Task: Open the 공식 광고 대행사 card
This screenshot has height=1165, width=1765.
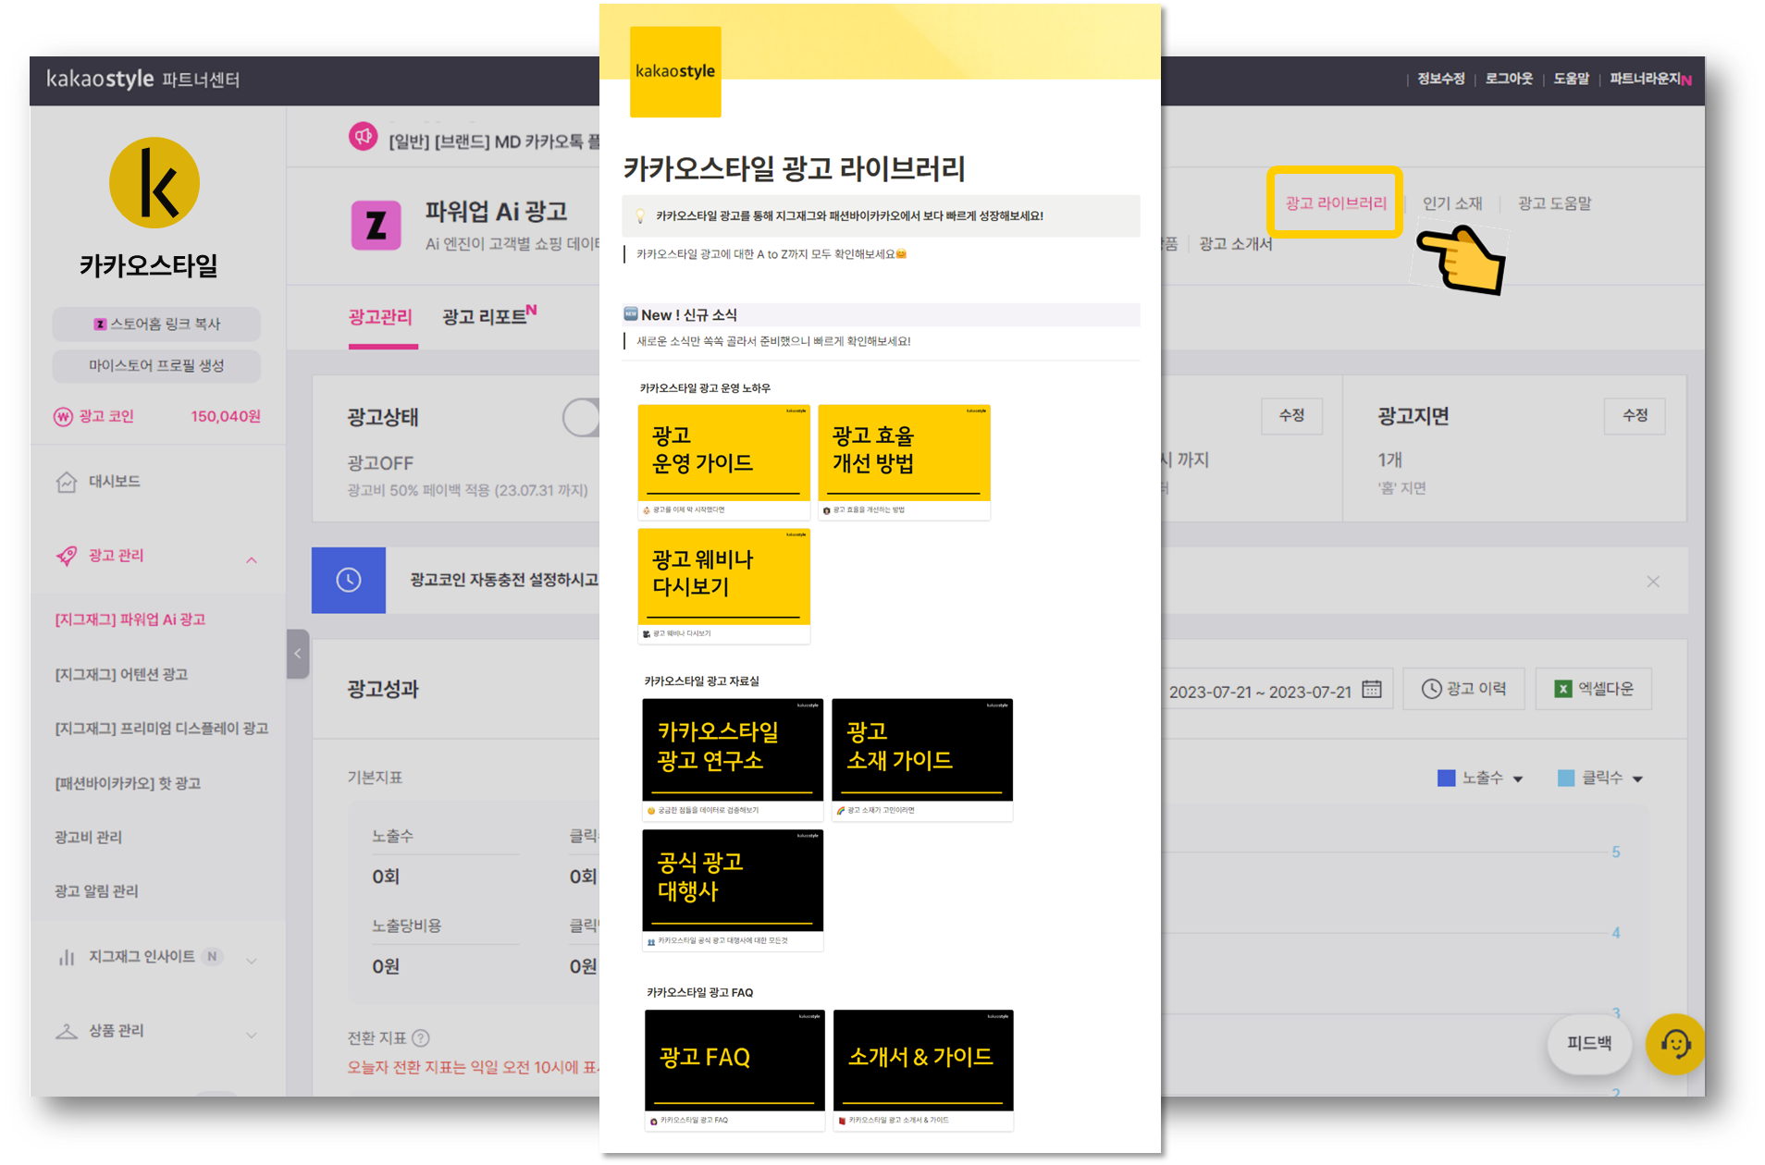Action: (733, 890)
